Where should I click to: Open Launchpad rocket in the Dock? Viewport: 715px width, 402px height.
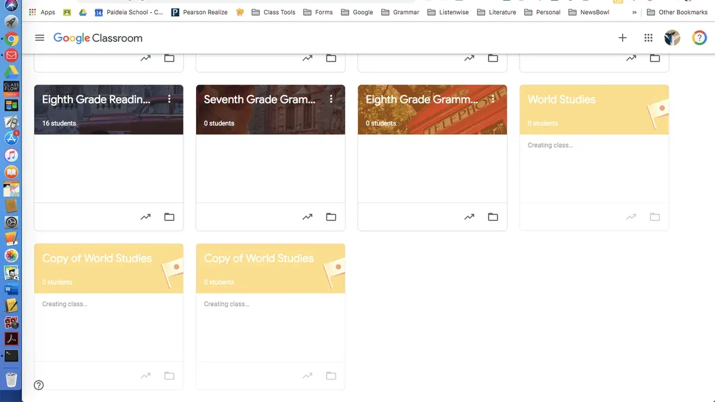[x=11, y=23]
